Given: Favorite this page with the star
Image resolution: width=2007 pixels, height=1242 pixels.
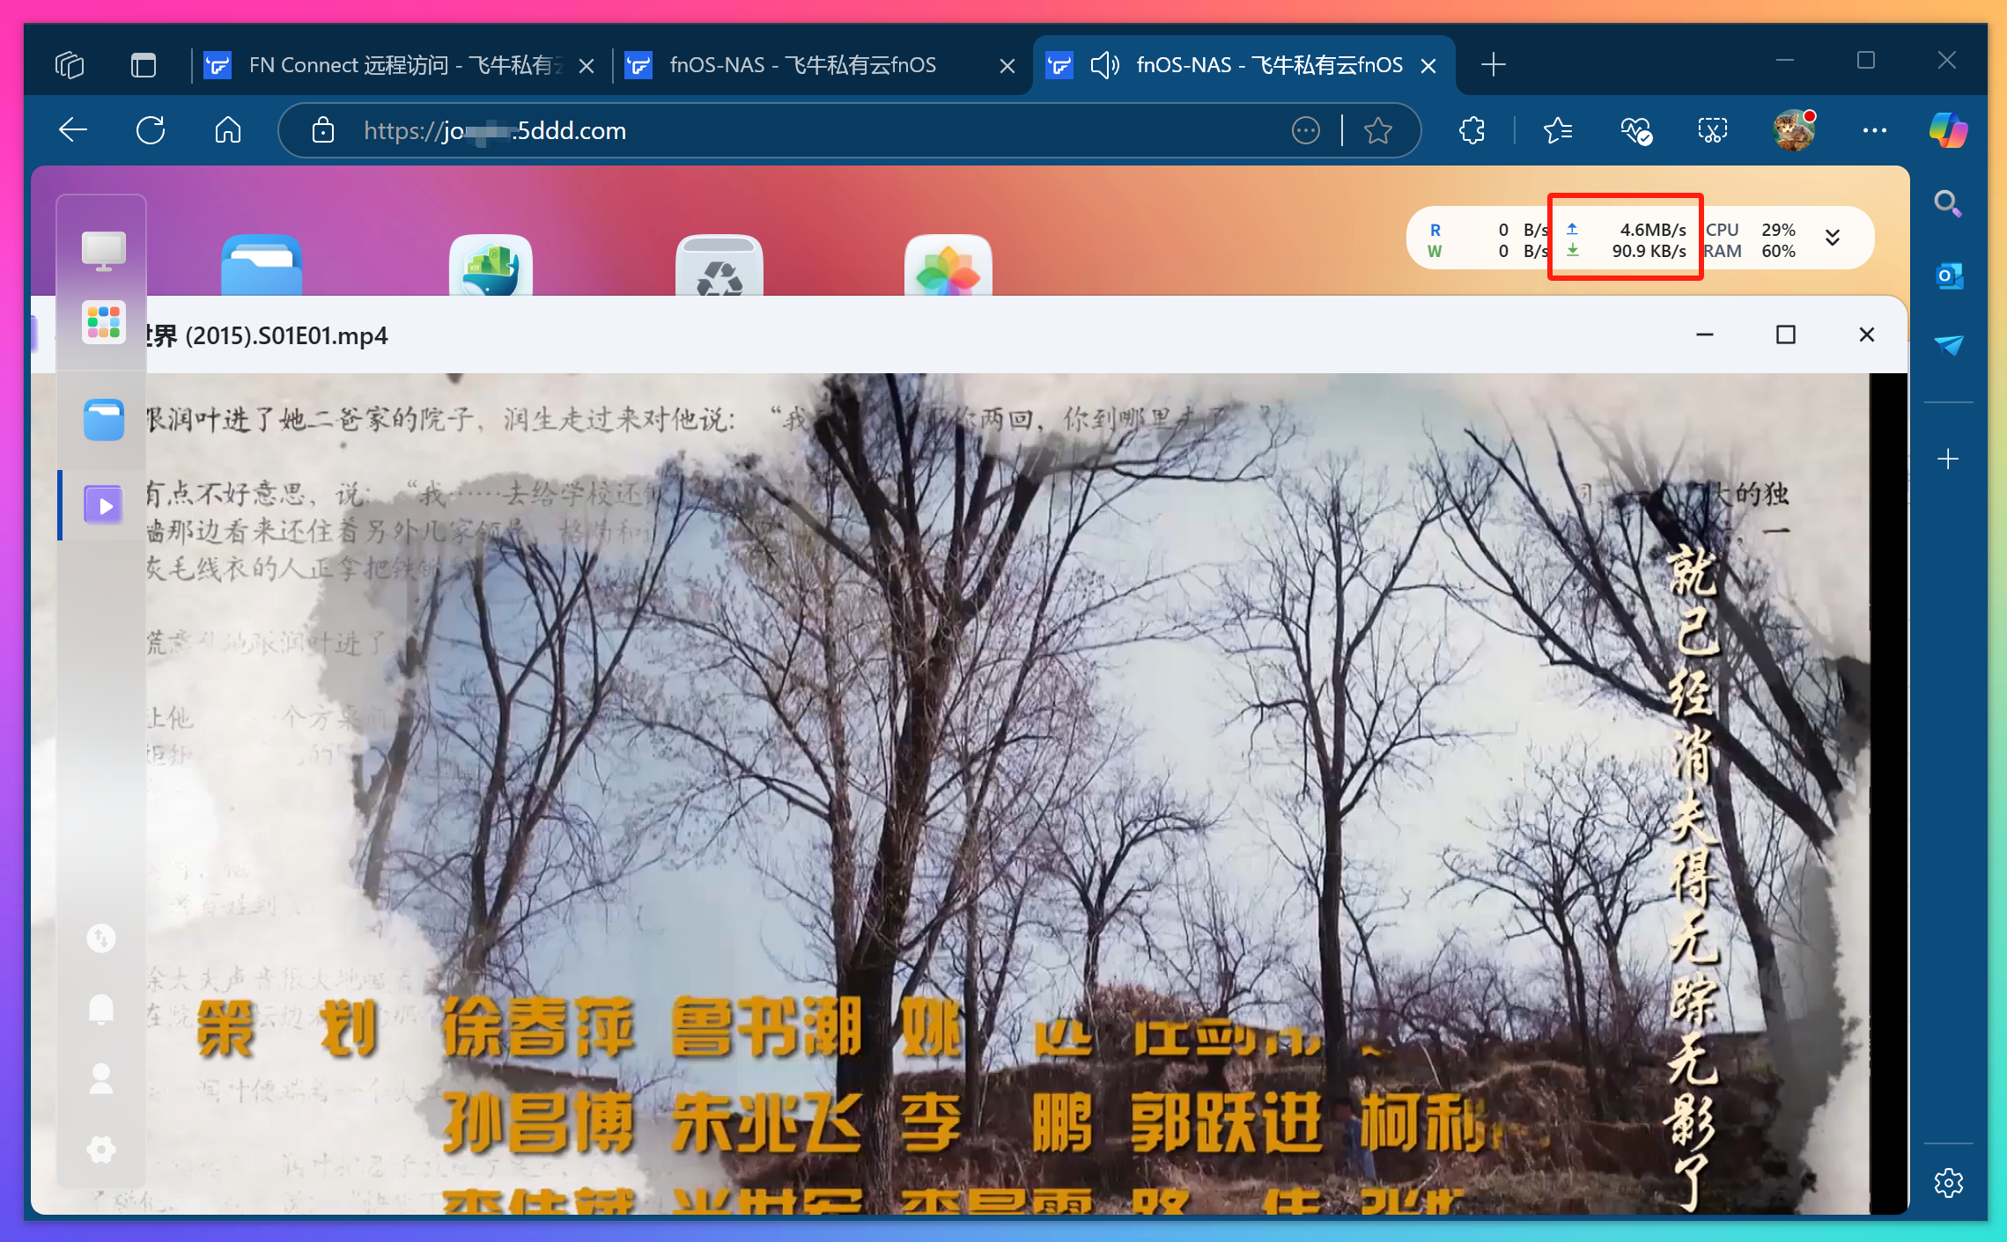Looking at the screenshot, I should click(x=1377, y=131).
